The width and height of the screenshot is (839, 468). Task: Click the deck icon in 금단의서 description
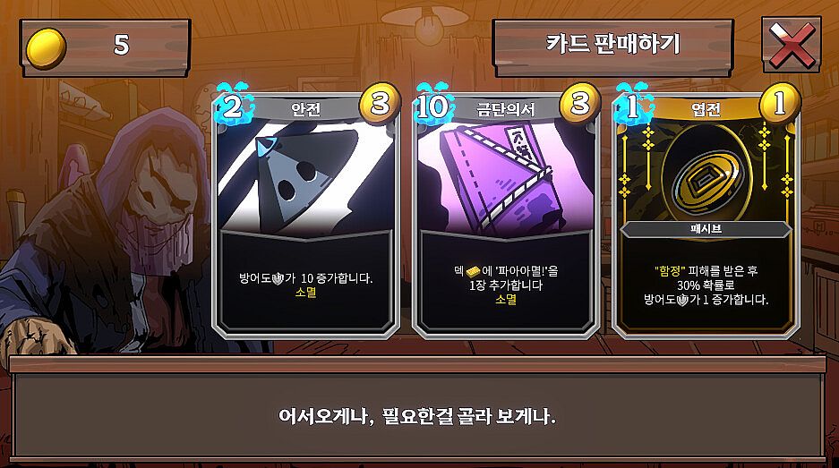click(473, 272)
